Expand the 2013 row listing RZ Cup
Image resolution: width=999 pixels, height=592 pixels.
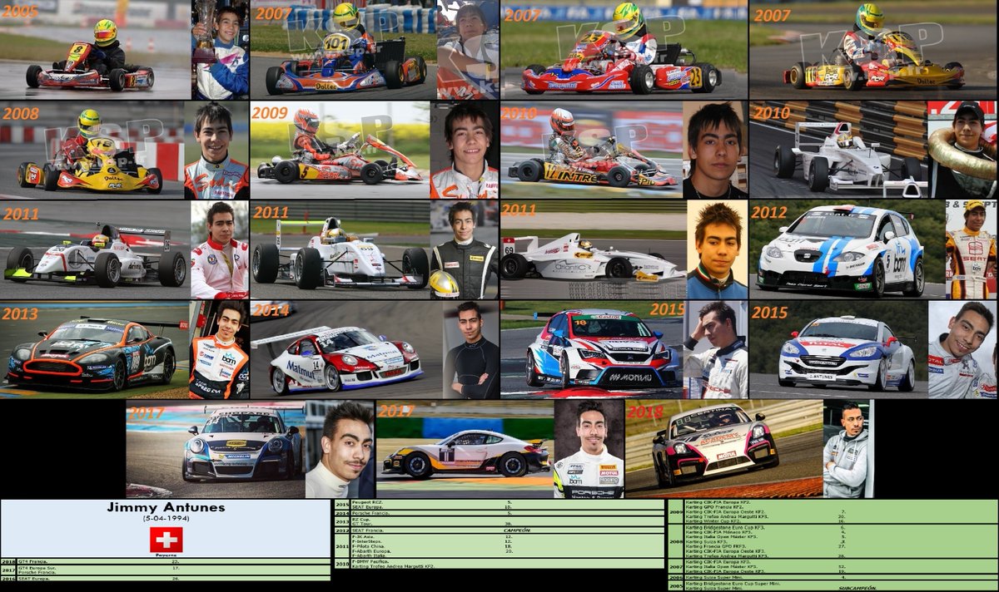tap(358, 520)
